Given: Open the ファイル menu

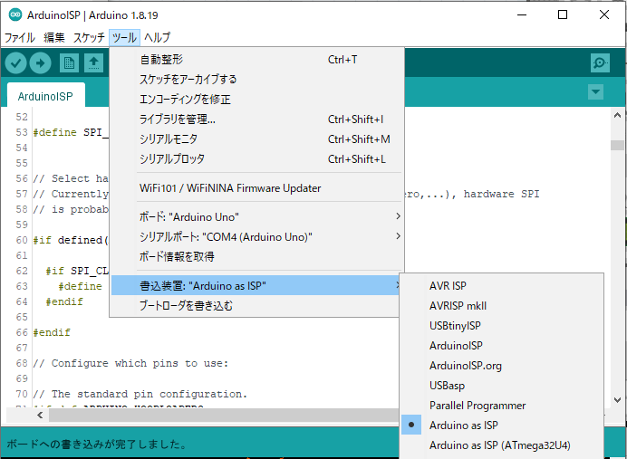Looking at the screenshot, I should pyautogui.click(x=20, y=38).
